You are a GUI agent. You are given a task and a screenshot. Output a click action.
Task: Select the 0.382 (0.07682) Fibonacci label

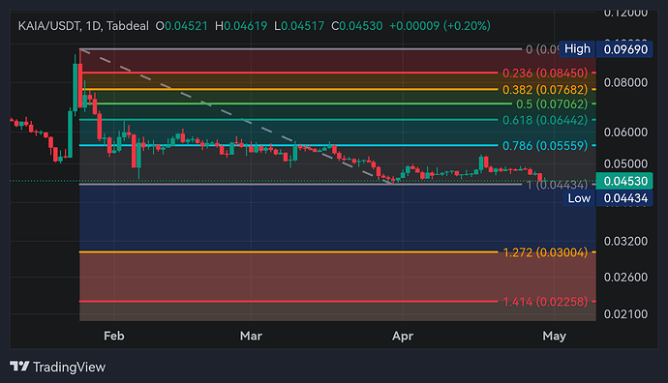545,90
